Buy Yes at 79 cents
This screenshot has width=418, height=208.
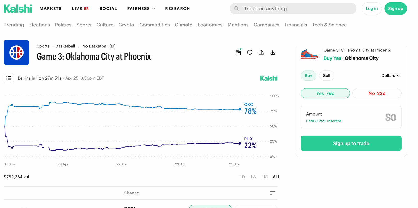click(325, 93)
